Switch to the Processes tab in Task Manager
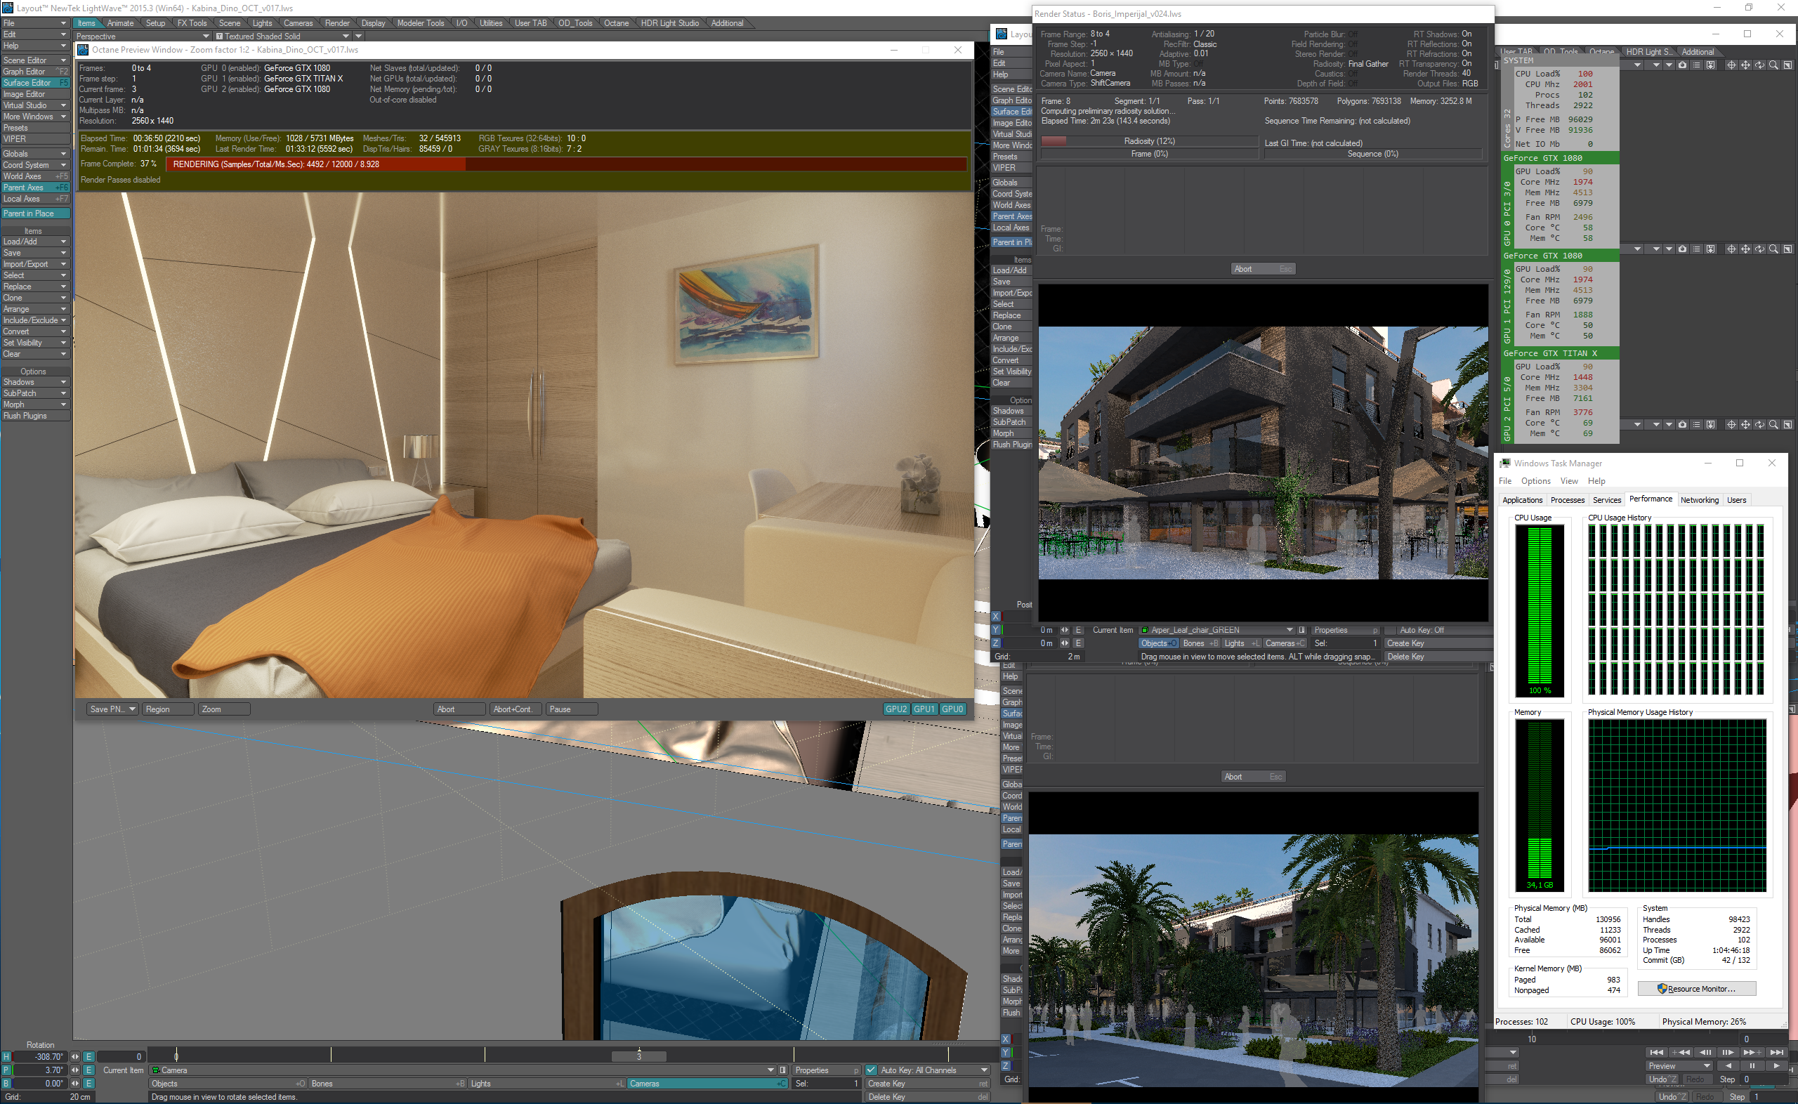Image resolution: width=1798 pixels, height=1104 pixels. 1567,500
